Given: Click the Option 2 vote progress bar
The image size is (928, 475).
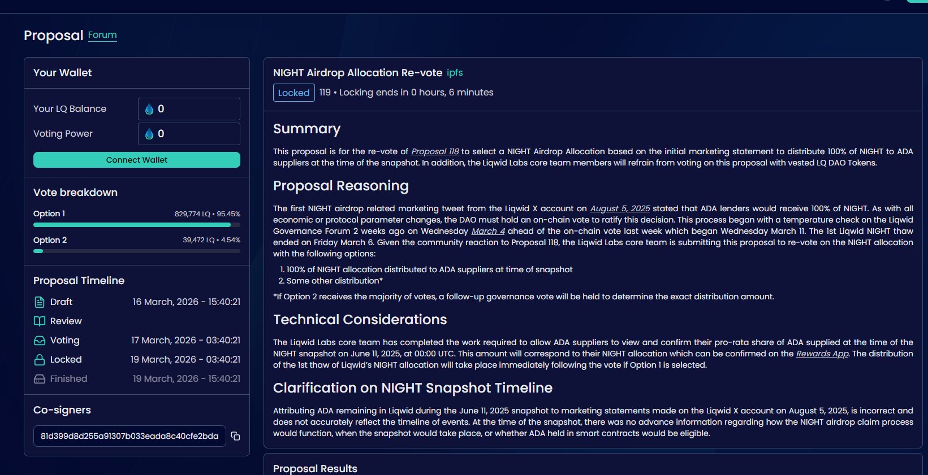Looking at the screenshot, I should (136, 251).
